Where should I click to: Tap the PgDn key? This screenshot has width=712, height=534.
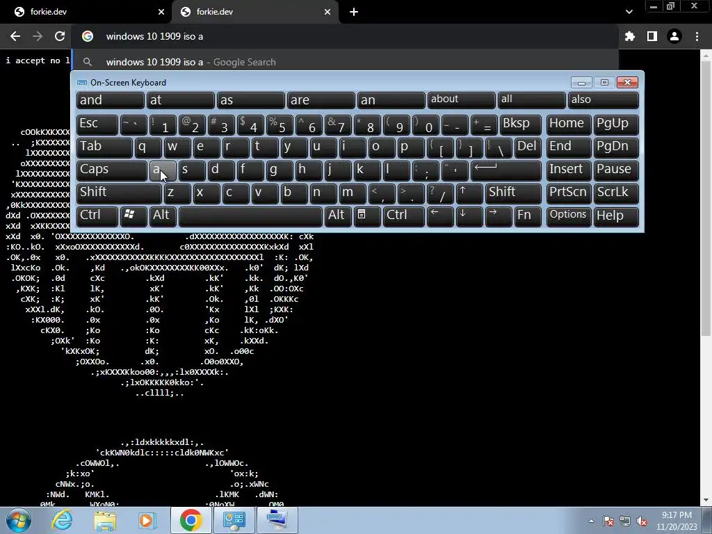(x=616, y=147)
